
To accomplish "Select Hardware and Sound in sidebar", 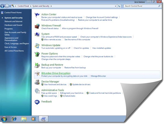I will pos(13,25).
